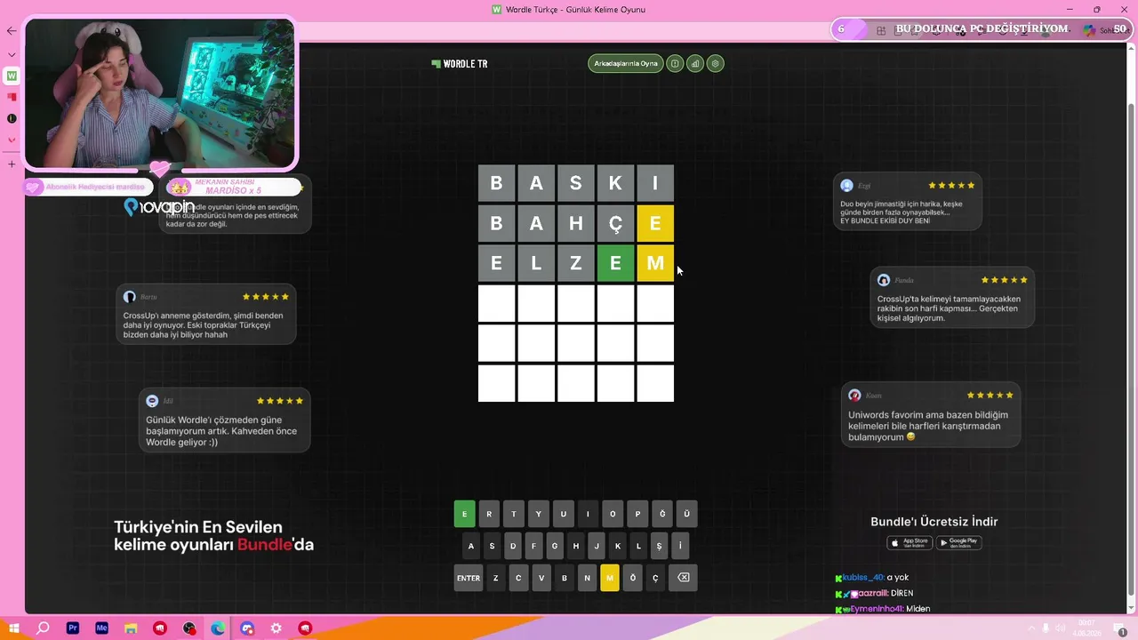Click the Ezgi five-star review card
Viewport: 1138px width, 640px height.
click(x=908, y=201)
